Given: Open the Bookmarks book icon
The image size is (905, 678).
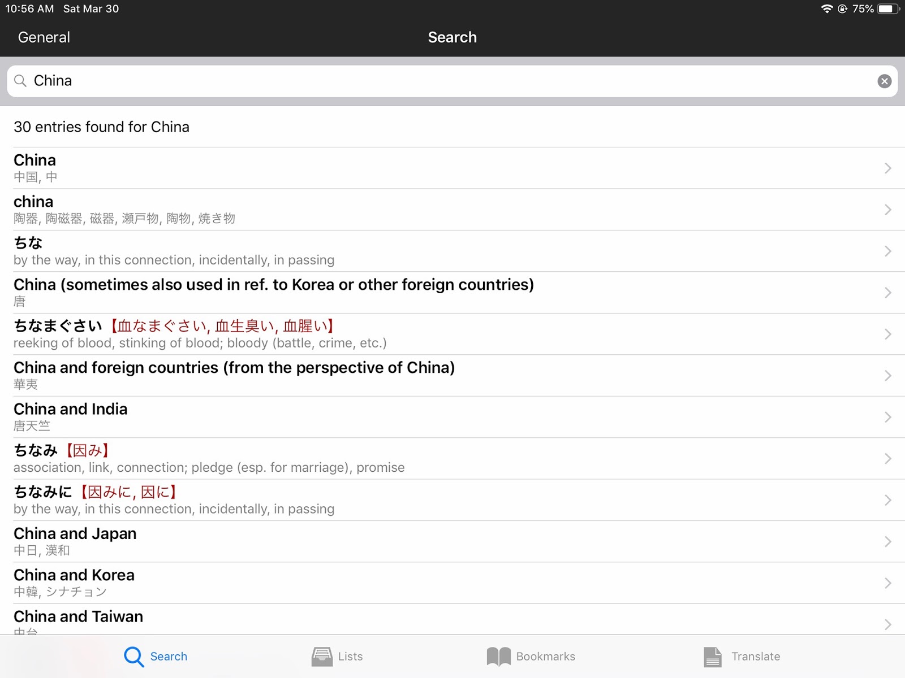Looking at the screenshot, I should [498, 657].
